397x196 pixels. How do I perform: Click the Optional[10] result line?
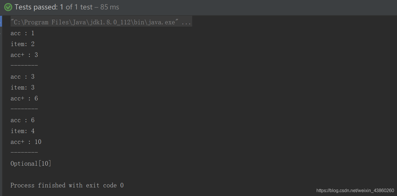click(x=31, y=164)
